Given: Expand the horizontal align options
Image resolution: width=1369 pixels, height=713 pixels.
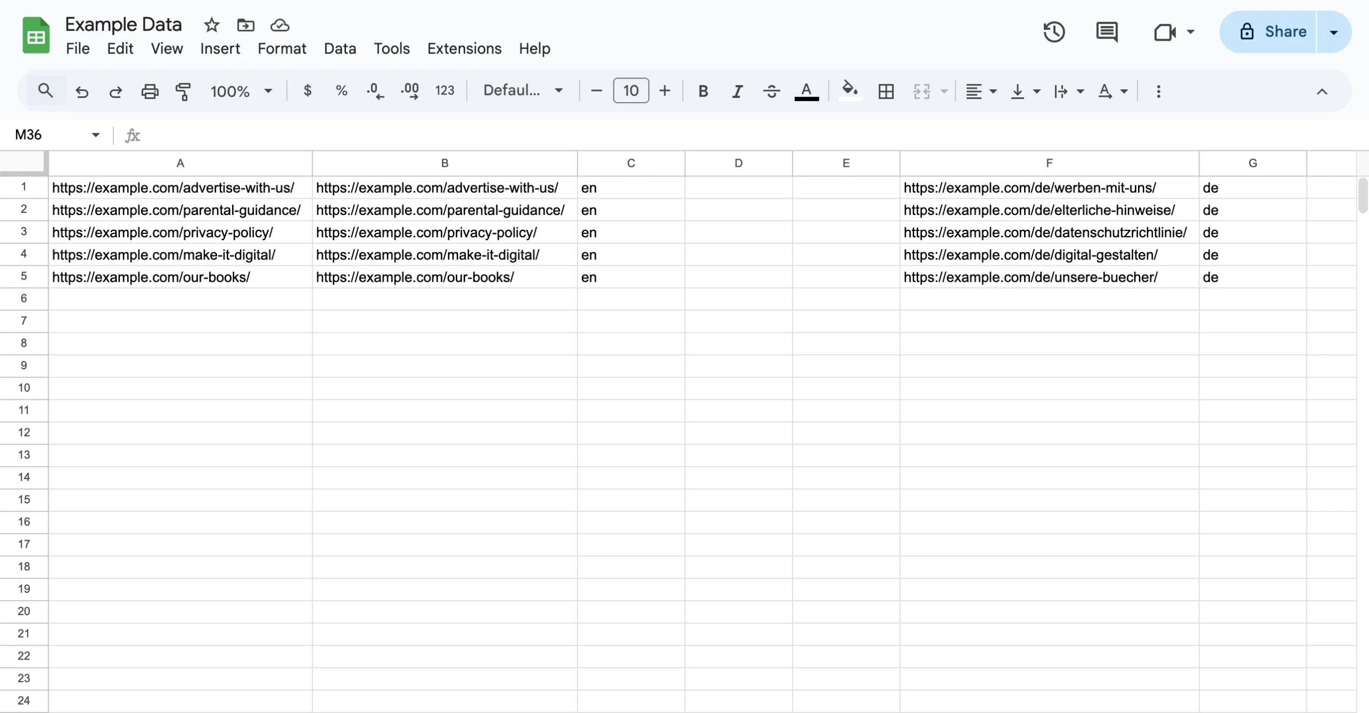Looking at the screenshot, I should tap(993, 91).
